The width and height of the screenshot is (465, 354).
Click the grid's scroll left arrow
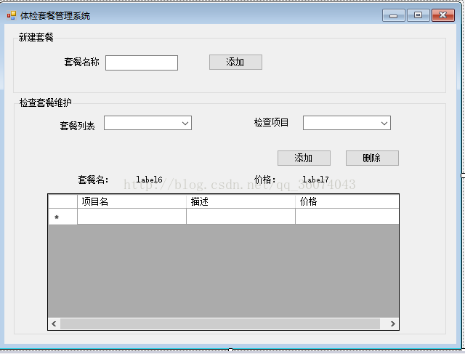pos(54,323)
